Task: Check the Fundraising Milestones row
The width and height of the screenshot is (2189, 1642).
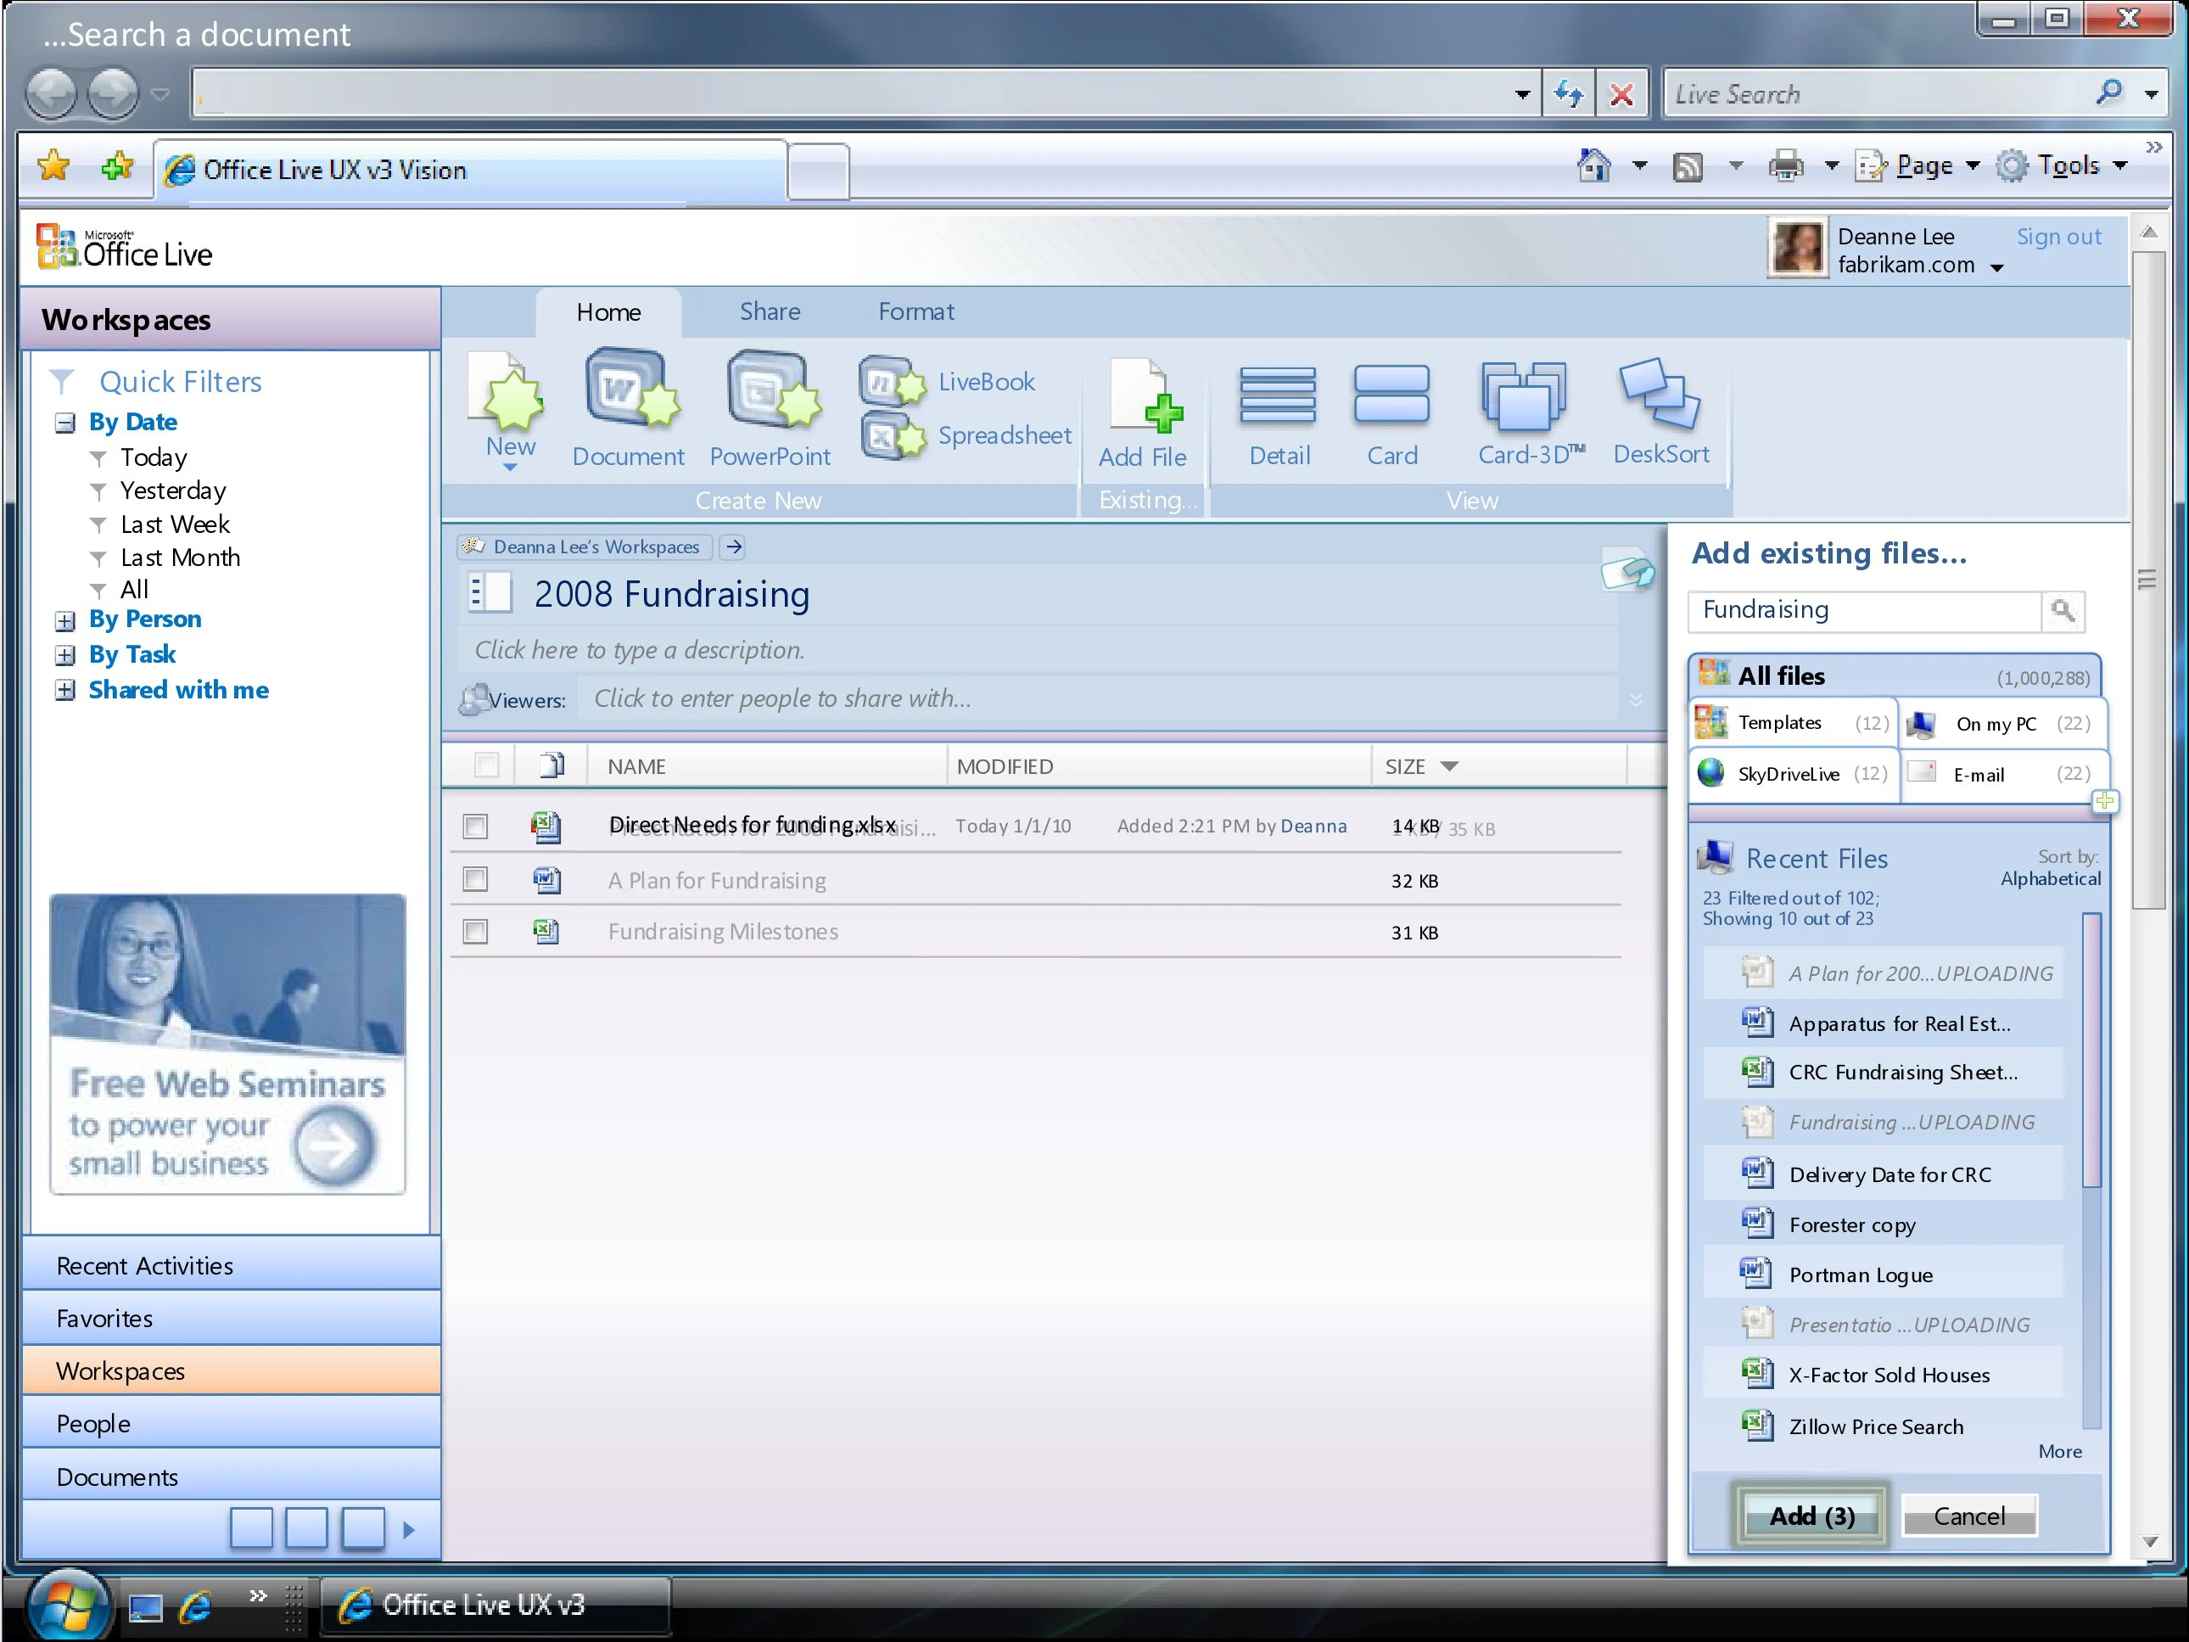Action: coord(475,932)
